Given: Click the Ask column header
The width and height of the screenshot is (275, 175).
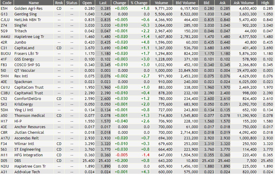Looking at the screenshot, I should pyautogui.click(x=222, y=3).
